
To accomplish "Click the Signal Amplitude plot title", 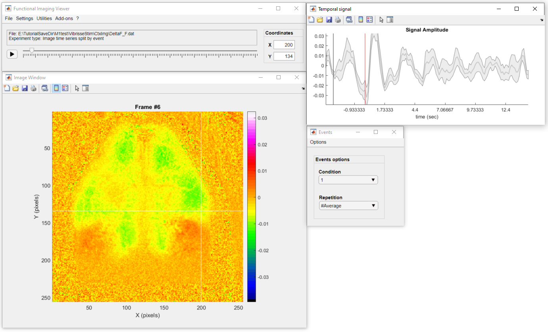I will pyautogui.click(x=427, y=30).
